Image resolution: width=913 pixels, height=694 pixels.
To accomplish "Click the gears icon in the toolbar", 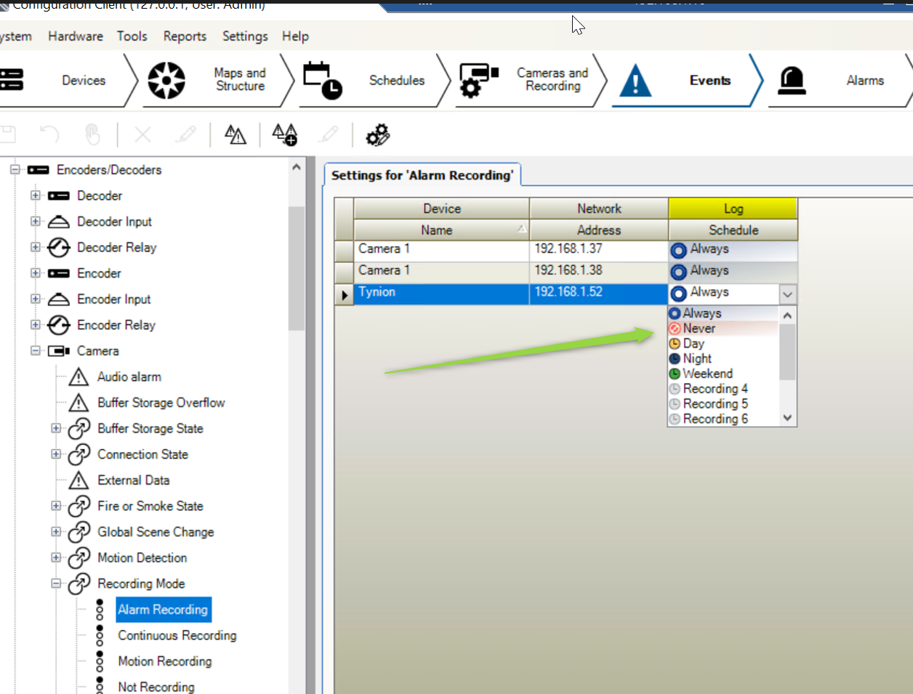I will (x=377, y=134).
